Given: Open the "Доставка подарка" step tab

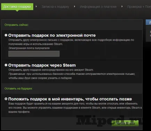Looking at the screenshot, I should click(x=17, y=7).
